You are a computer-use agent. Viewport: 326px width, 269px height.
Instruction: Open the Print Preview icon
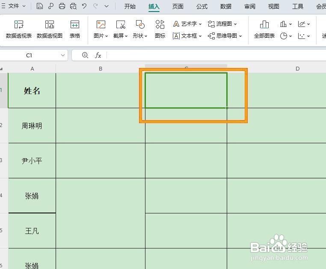[73, 6]
